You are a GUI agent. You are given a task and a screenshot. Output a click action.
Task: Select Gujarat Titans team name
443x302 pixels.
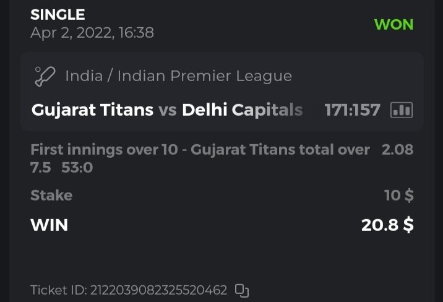92,110
